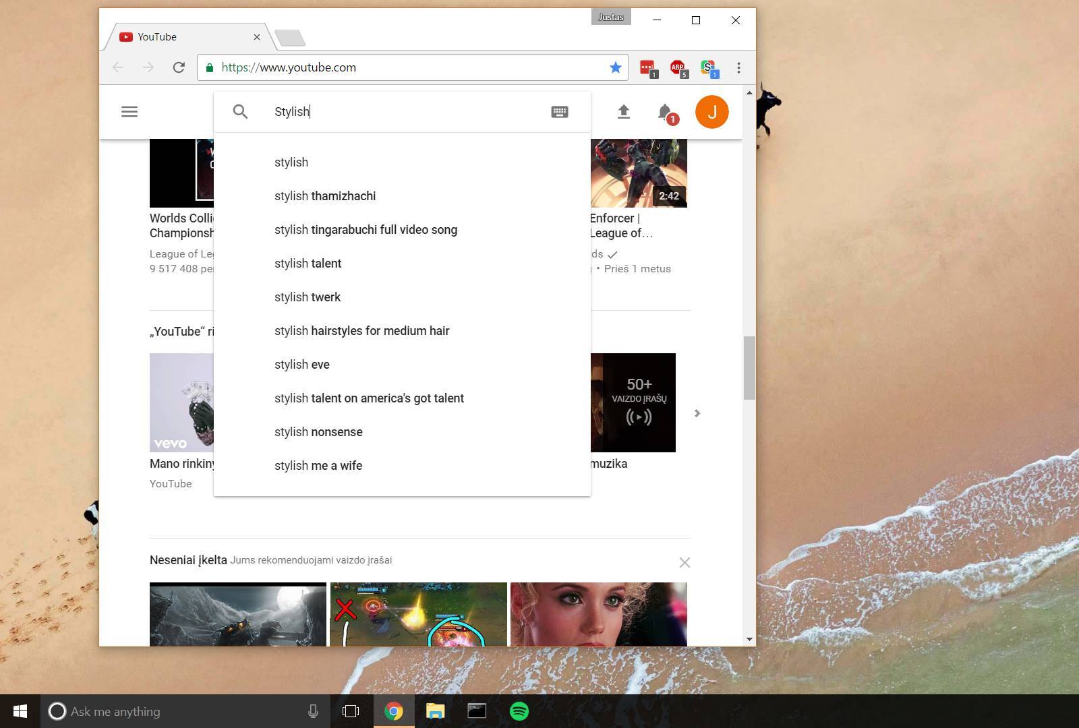
Task: Open the moonlit monster video thumbnail
Action: pyautogui.click(x=238, y=614)
